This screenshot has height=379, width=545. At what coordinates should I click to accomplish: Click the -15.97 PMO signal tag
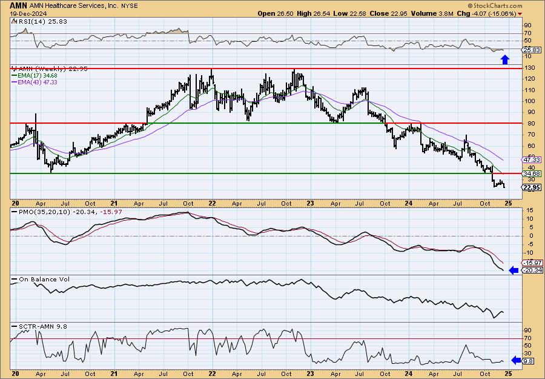point(532,263)
